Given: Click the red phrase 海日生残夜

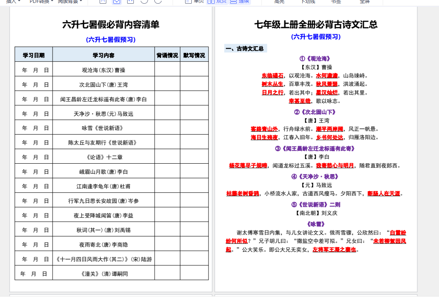Looking at the screenshot, I should click(x=264, y=137).
